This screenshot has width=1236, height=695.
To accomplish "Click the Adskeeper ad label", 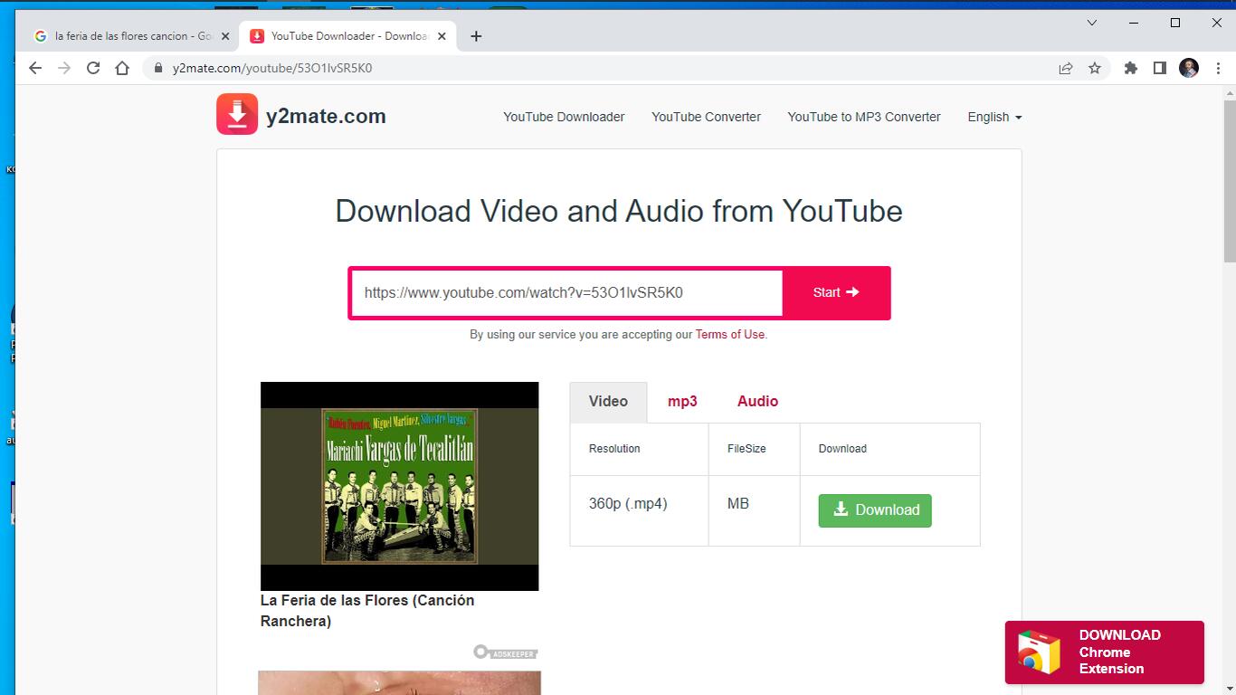I will point(506,652).
